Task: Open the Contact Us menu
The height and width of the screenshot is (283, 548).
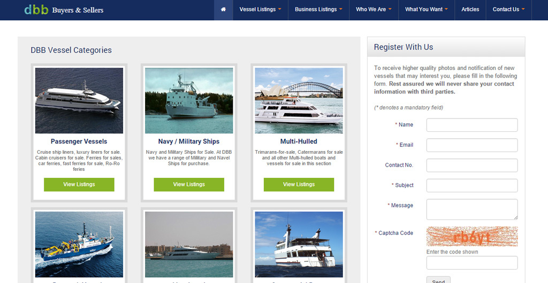Action: click(x=508, y=10)
